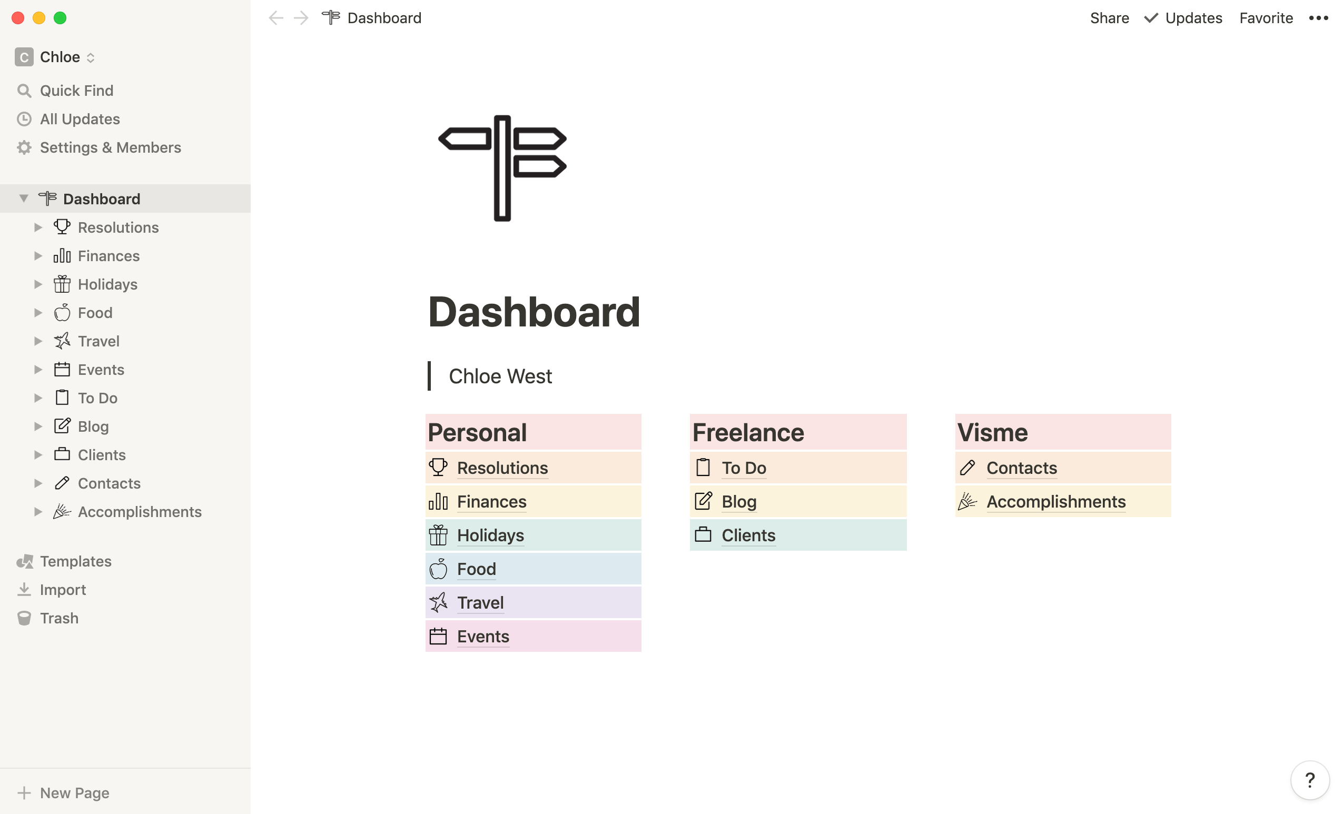Expand the Resolutions page in sidebar
The width and height of the screenshot is (1343, 814).
pos(38,227)
